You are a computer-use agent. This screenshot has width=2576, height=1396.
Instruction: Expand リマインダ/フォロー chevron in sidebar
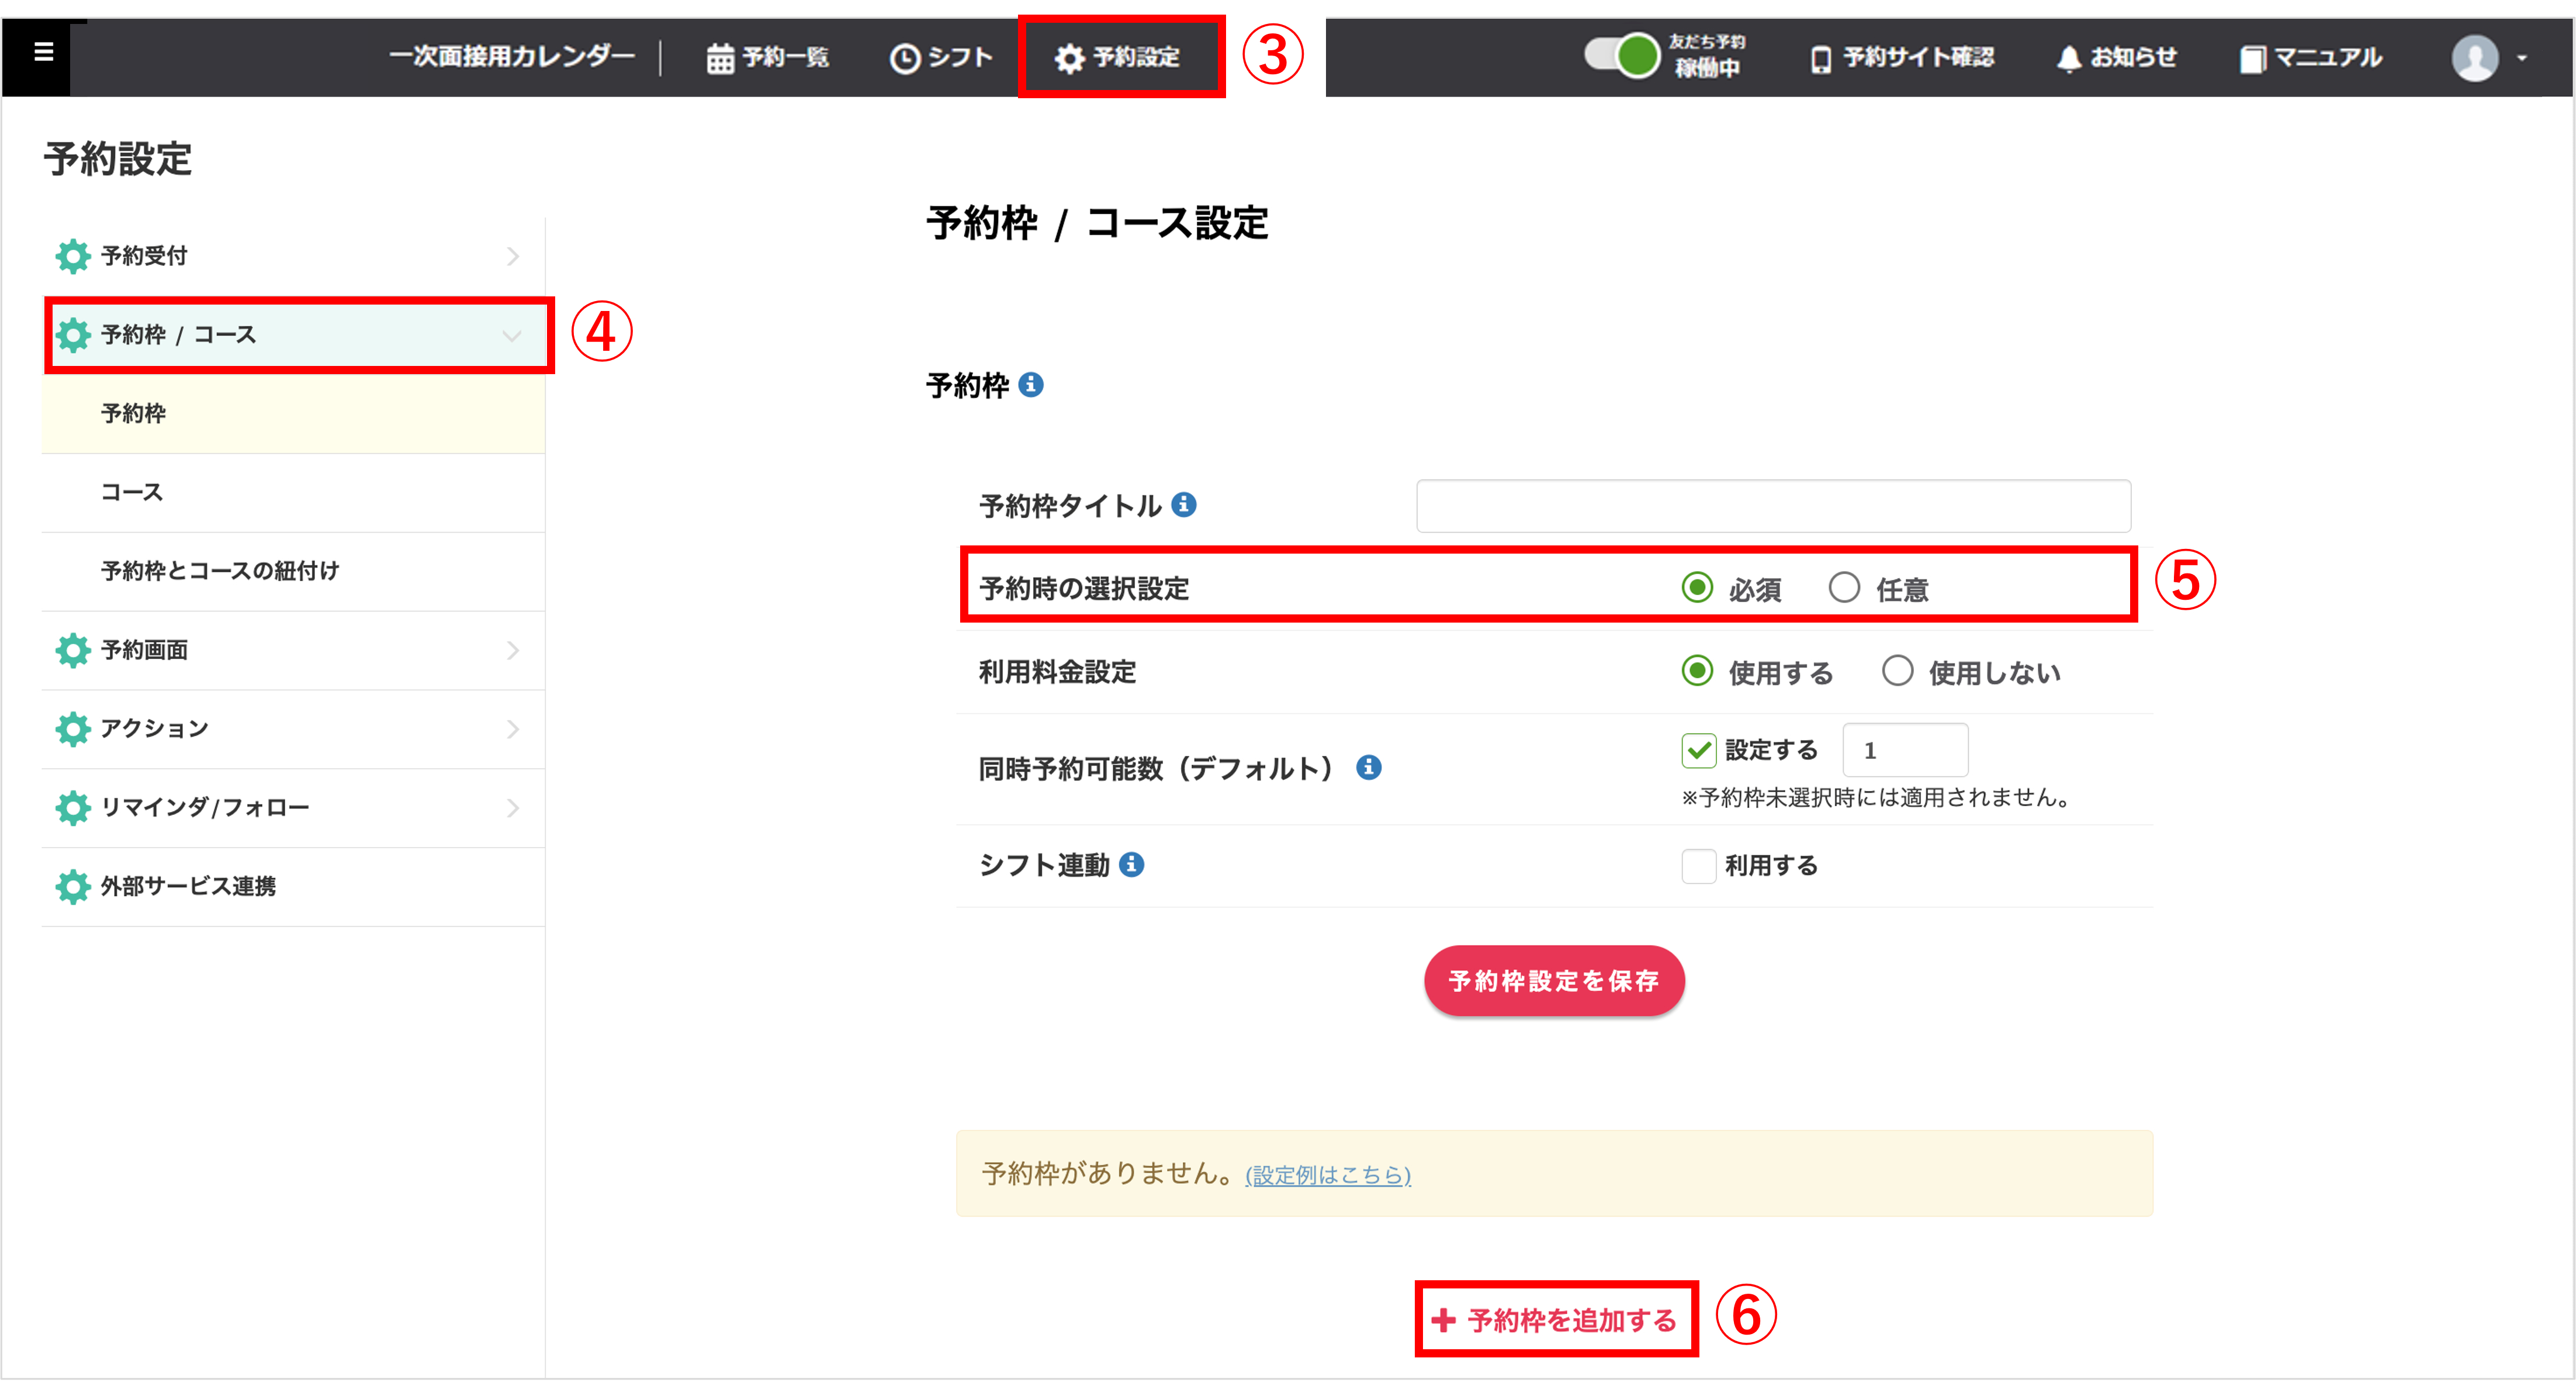(x=513, y=808)
